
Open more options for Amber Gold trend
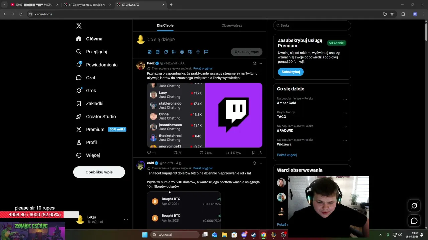tap(345, 99)
